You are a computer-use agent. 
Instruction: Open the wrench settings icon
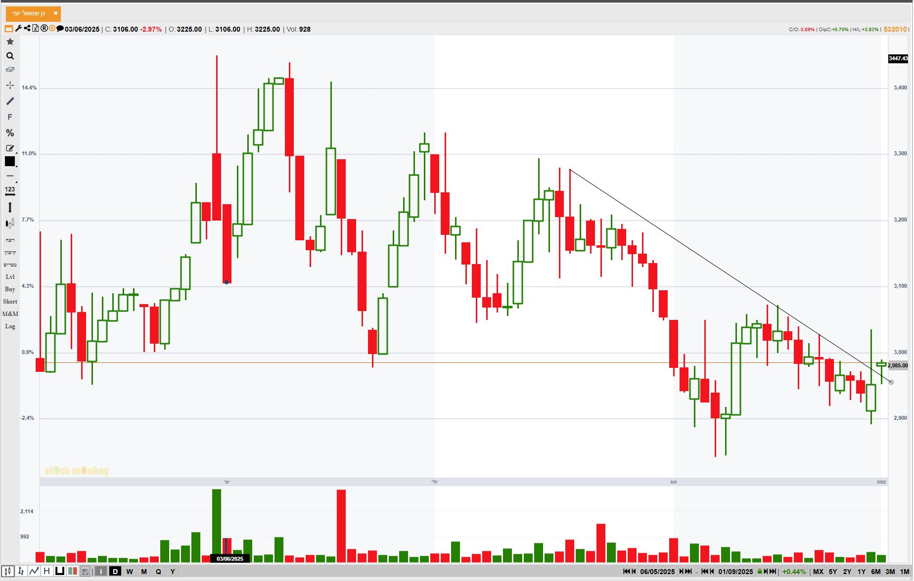(19, 28)
